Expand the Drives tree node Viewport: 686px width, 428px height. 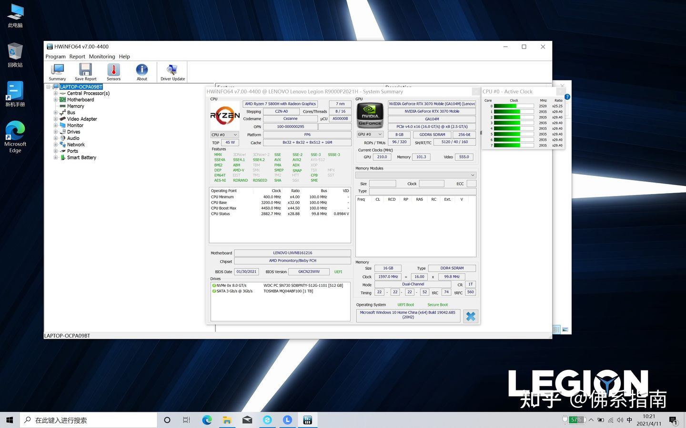pyautogui.click(x=55, y=132)
